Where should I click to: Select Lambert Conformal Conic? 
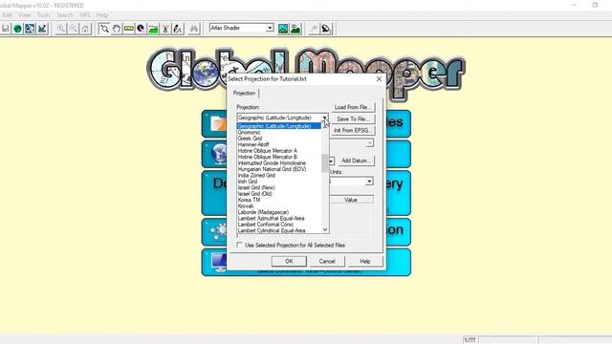pyautogui.click(x=279, y=225)
